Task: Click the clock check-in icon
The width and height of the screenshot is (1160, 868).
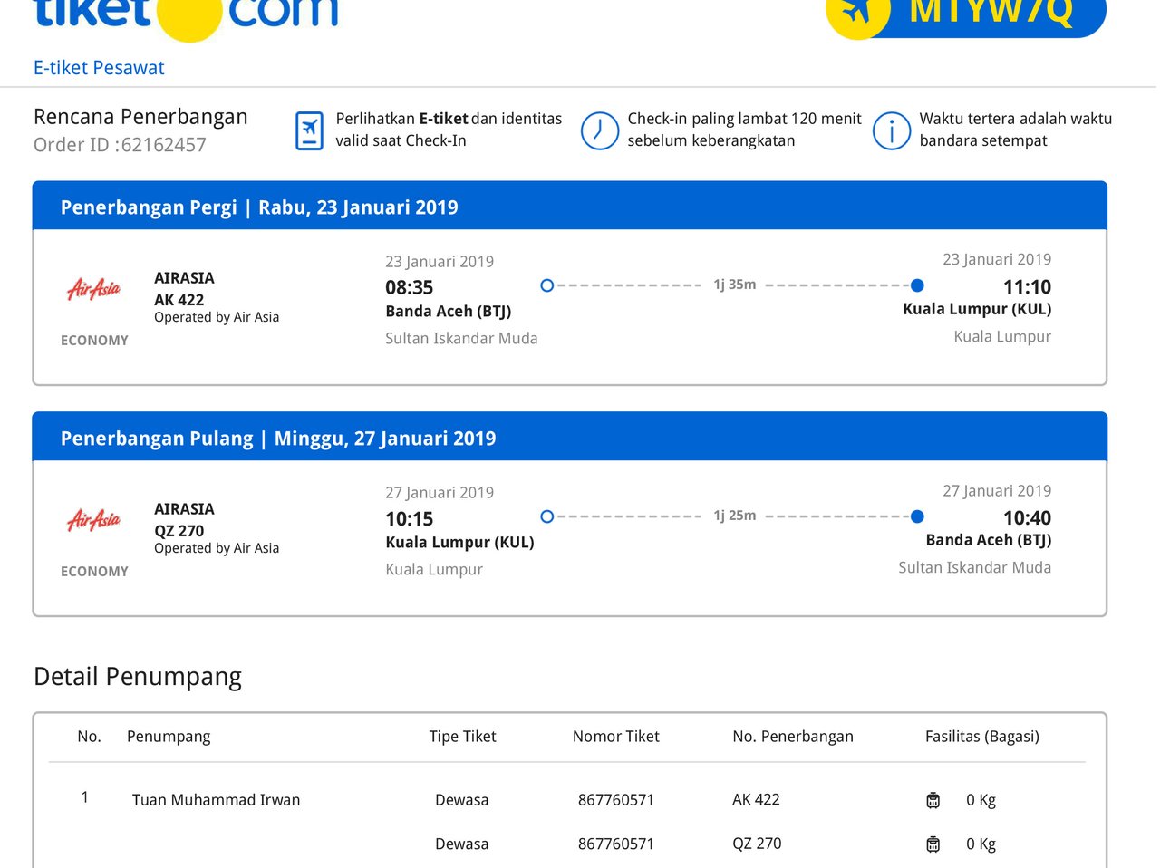Action: tap(600, 131)
